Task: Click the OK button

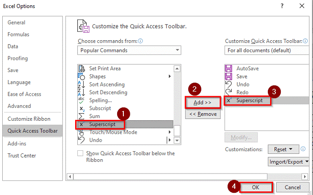Action: coord(256,187)
